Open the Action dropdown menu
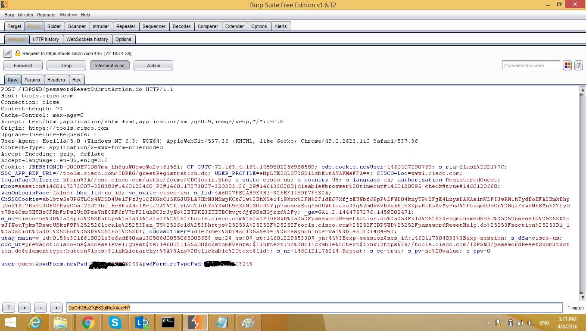Screen dimensions: 586x331 click(153, 66)
